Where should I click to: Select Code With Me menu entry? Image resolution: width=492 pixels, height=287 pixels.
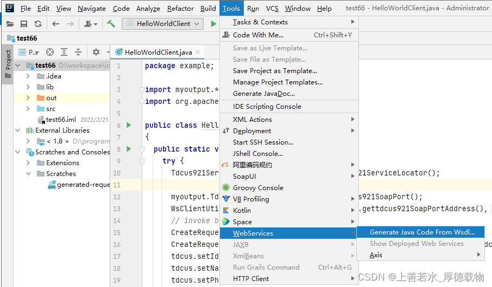click(x=289, y=35)
